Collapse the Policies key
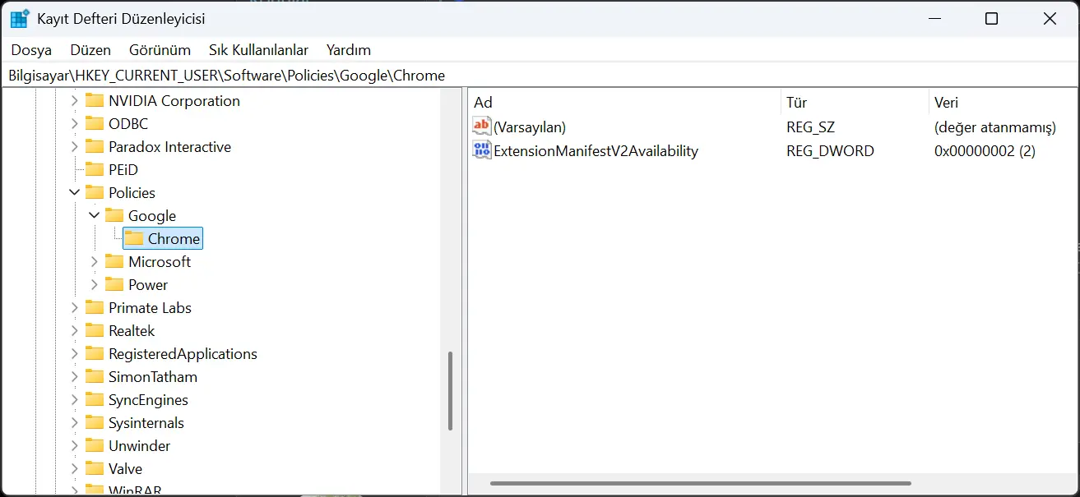This screenshot has width=1080, height=497. pyautogui.click(x=75, y=193)
